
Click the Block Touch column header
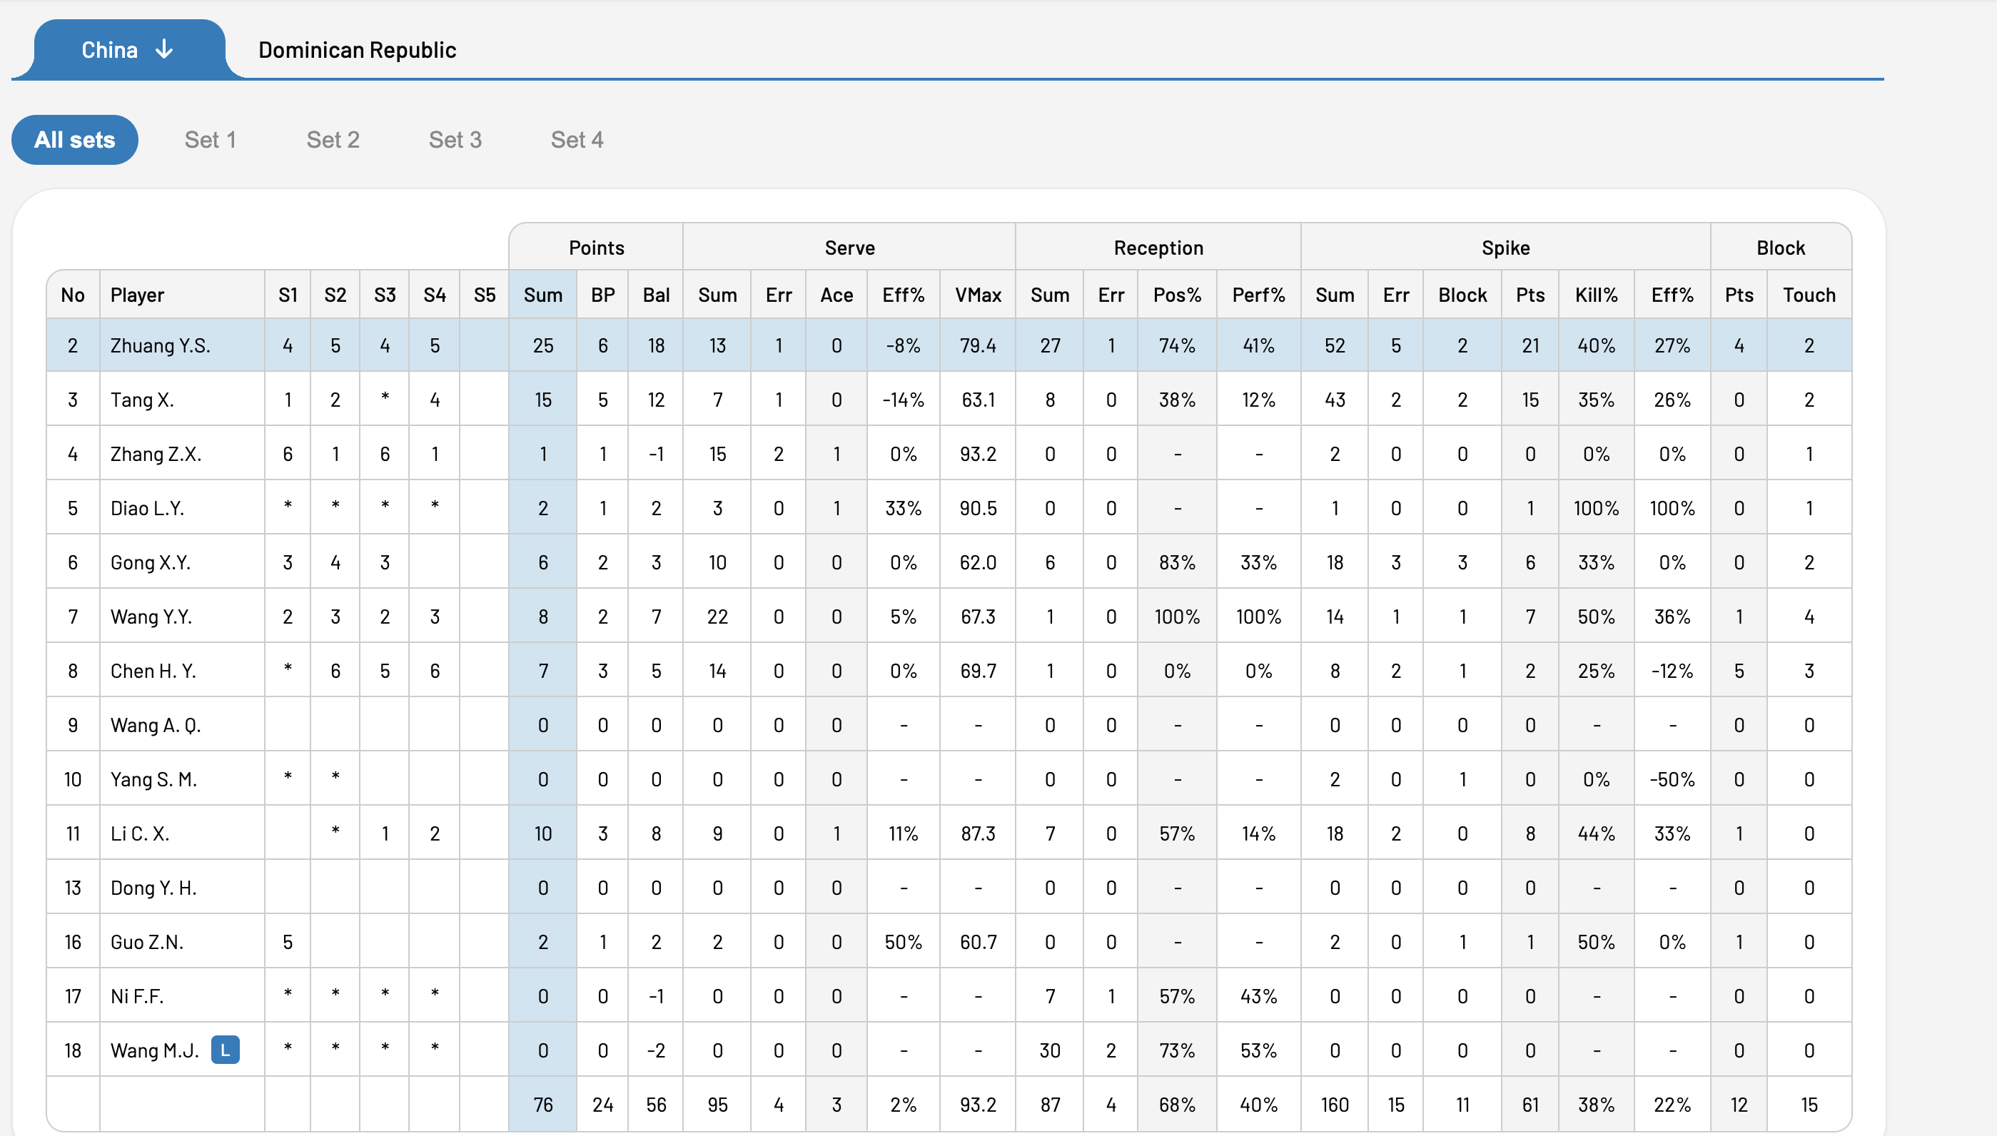[x=1809, y=295]
